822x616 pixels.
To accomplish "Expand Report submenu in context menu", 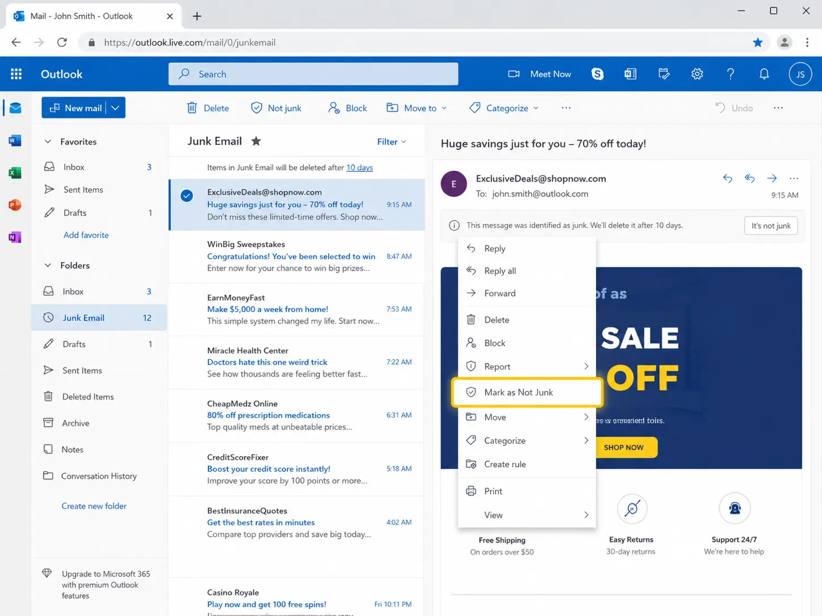I will (586, 366).
